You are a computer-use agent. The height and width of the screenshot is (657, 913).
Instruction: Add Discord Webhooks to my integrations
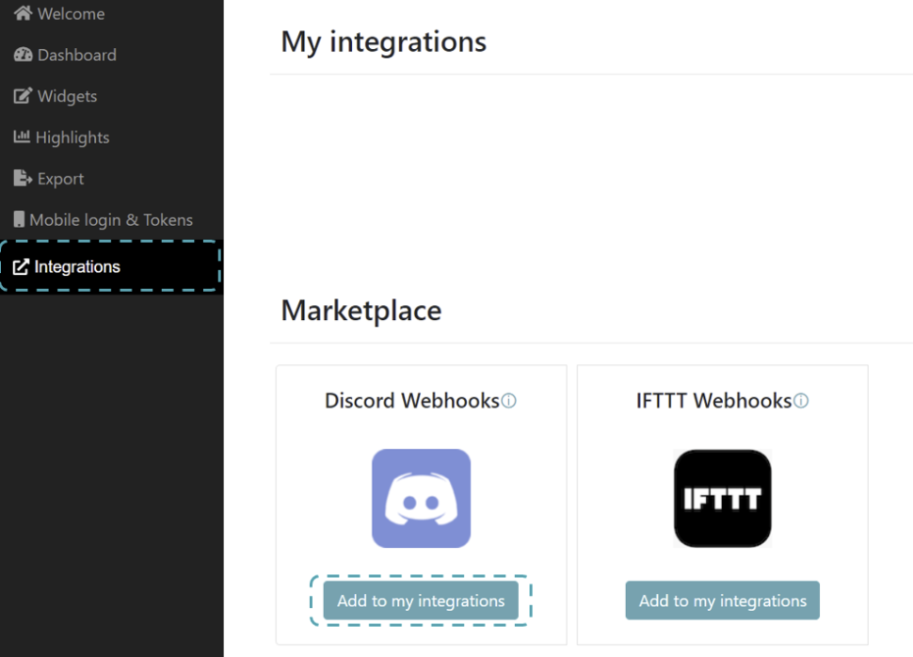click(x=421, y=601)
